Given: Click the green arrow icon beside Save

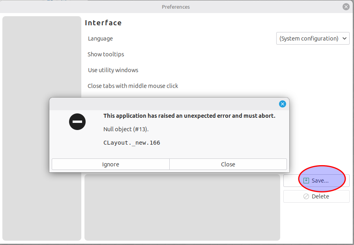Looking at the screenshot, I should (x=306, y=181).
